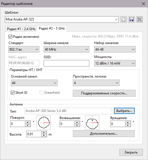
Task: Click the Возвышение value field
Action: [x=67, y=124]
